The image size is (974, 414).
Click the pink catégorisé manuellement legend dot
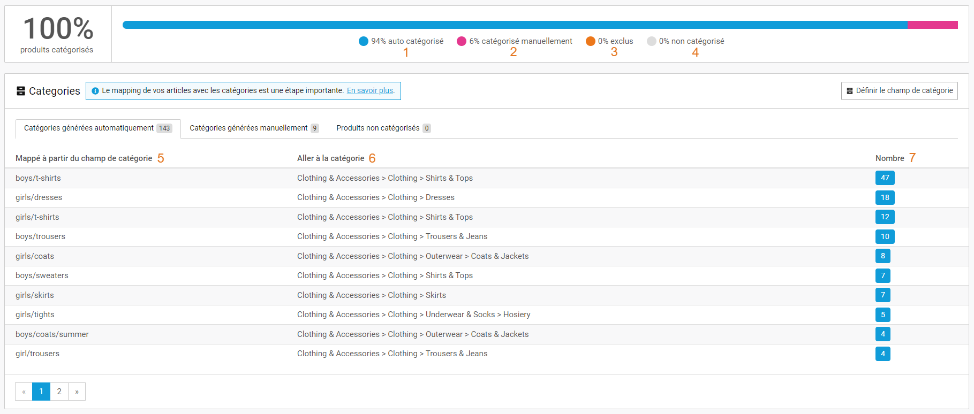(462, 41)
